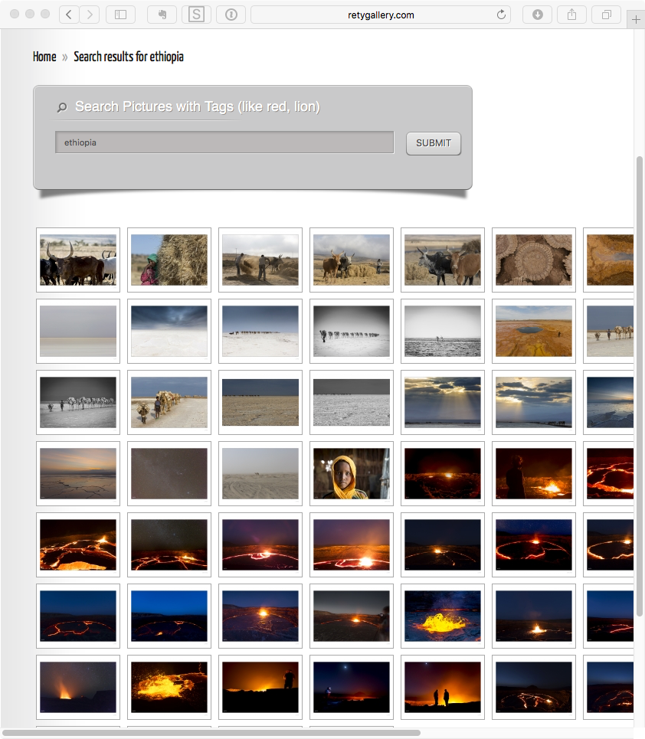Follow the Home breadcrumb link

[44, 57]
